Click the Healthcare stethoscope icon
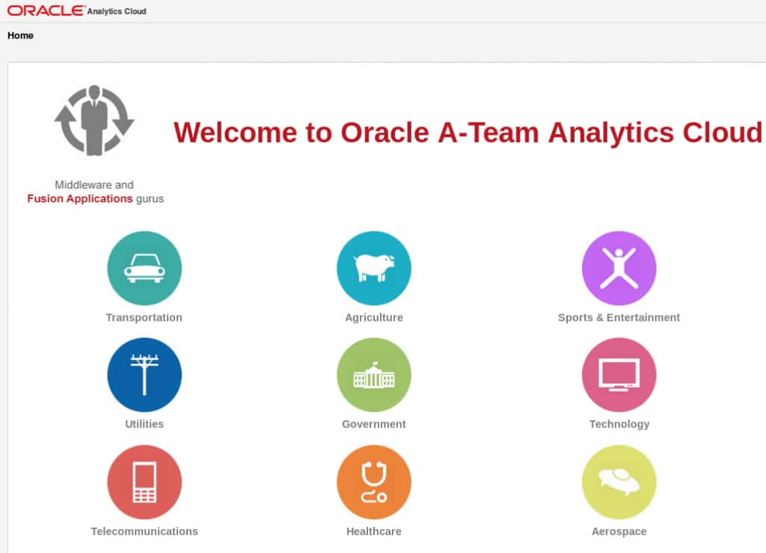The height and width of the screenshot is (553, 766). pos(374,482)
